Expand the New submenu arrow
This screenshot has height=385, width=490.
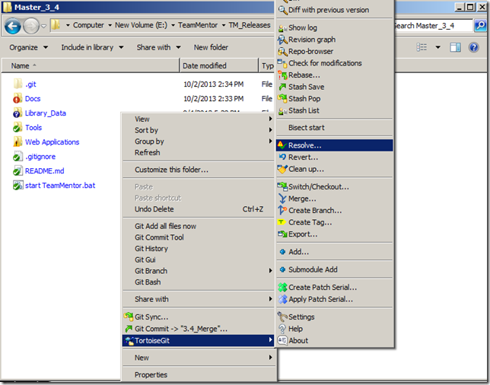pyautogui.click(x=270, y=358)
